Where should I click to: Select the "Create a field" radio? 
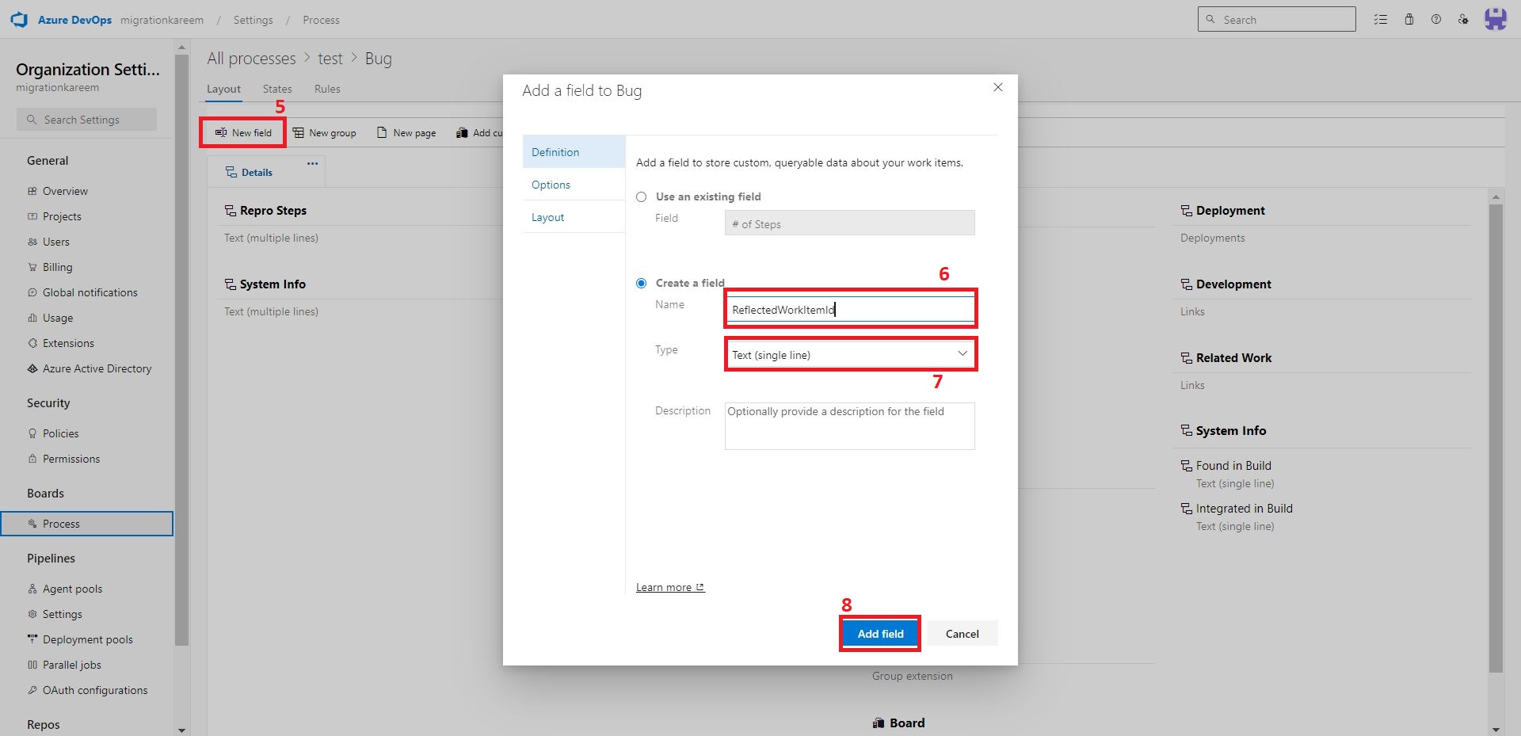coord(640,283)
